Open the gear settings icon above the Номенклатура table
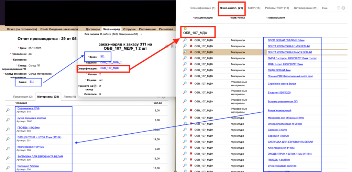The height and width of the screenshot is (172, 352). [x=343, y=8]
